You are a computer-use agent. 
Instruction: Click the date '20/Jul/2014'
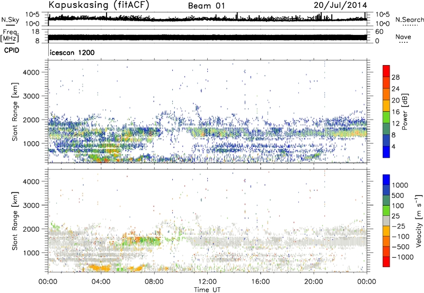(x=340, y=5)
